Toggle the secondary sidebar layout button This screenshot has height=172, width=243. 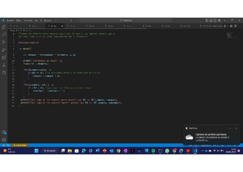point(215,20)
